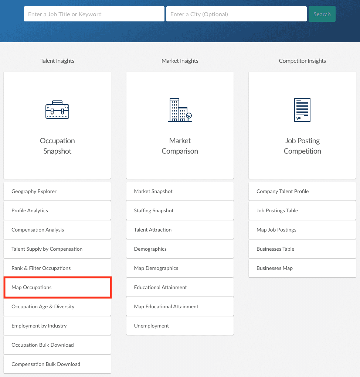Select Talent Attraction
Viewport: 360px width, 377px height.
180,230
